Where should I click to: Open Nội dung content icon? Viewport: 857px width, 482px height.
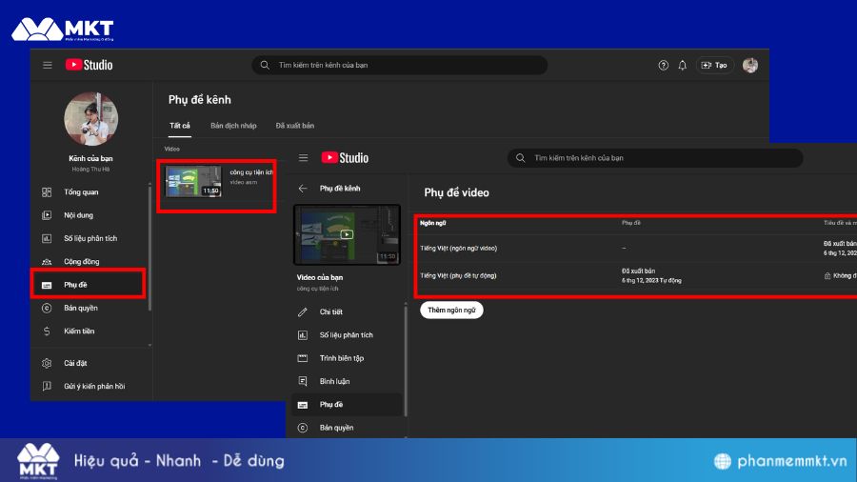click(47, 215)
